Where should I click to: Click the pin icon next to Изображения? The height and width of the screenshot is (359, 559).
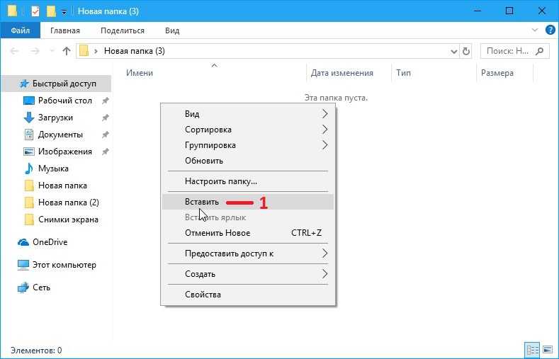[x=105, y=152]
